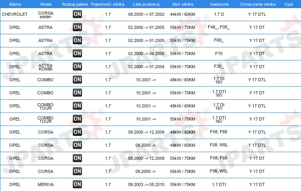Select the MERIVA model cell
The width and height of the screenshot is (301, 191).
(x=45, y=184)
